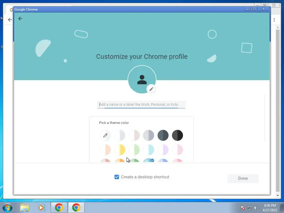Focus the profile name input field
Image resolution: width=284 pixels, height=213 pixels.
tap(141, 105)
